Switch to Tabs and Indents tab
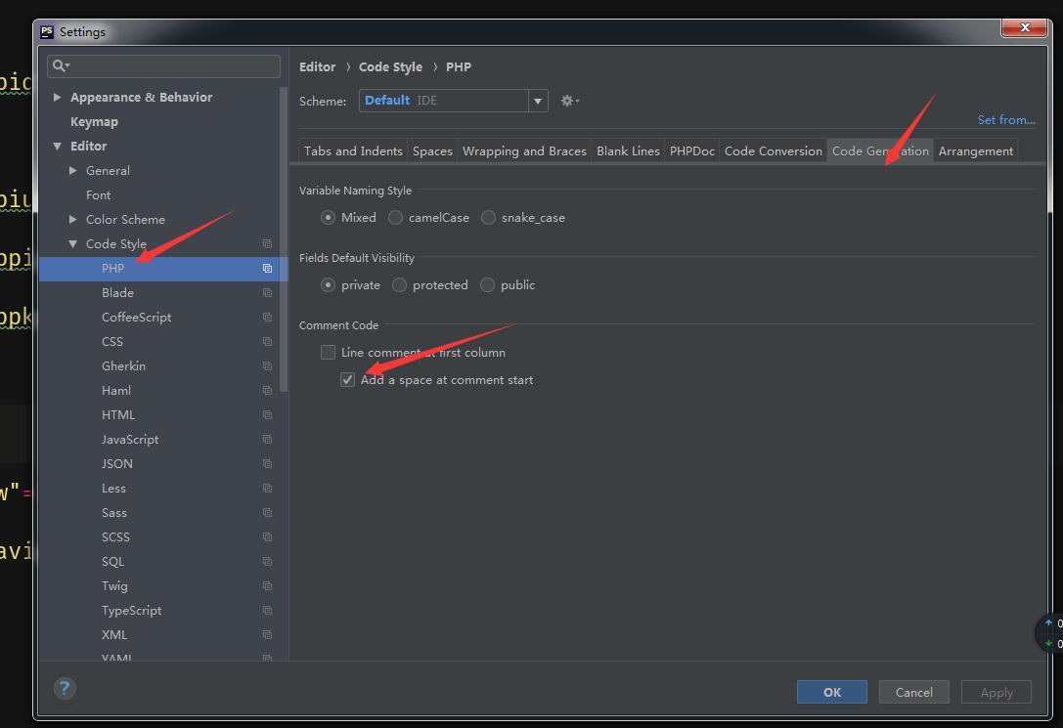1063x728 pixels. [353, 151]
